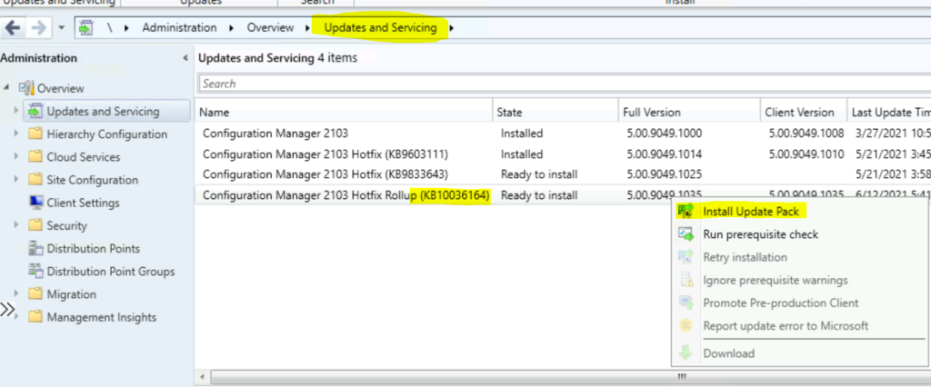931x387 pixels.
Task: Collapse the Administration navigation pane chevron
Action: tap(185, 59)
